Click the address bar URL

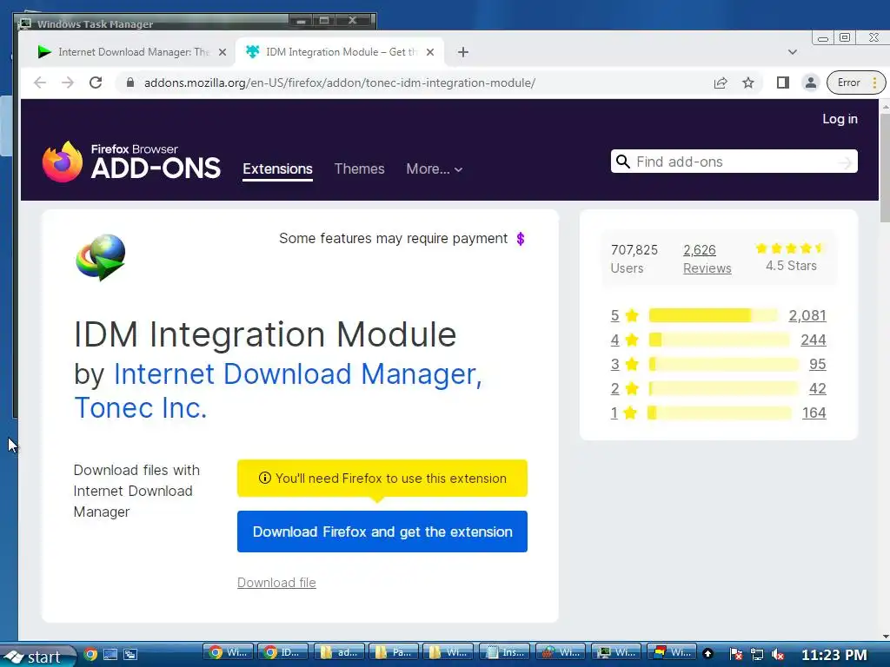click(x=340, y=83)
